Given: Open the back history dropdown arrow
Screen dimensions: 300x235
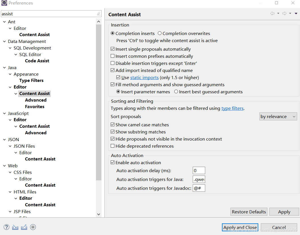Looking at the screenshot, I should [x=278, y=13].
